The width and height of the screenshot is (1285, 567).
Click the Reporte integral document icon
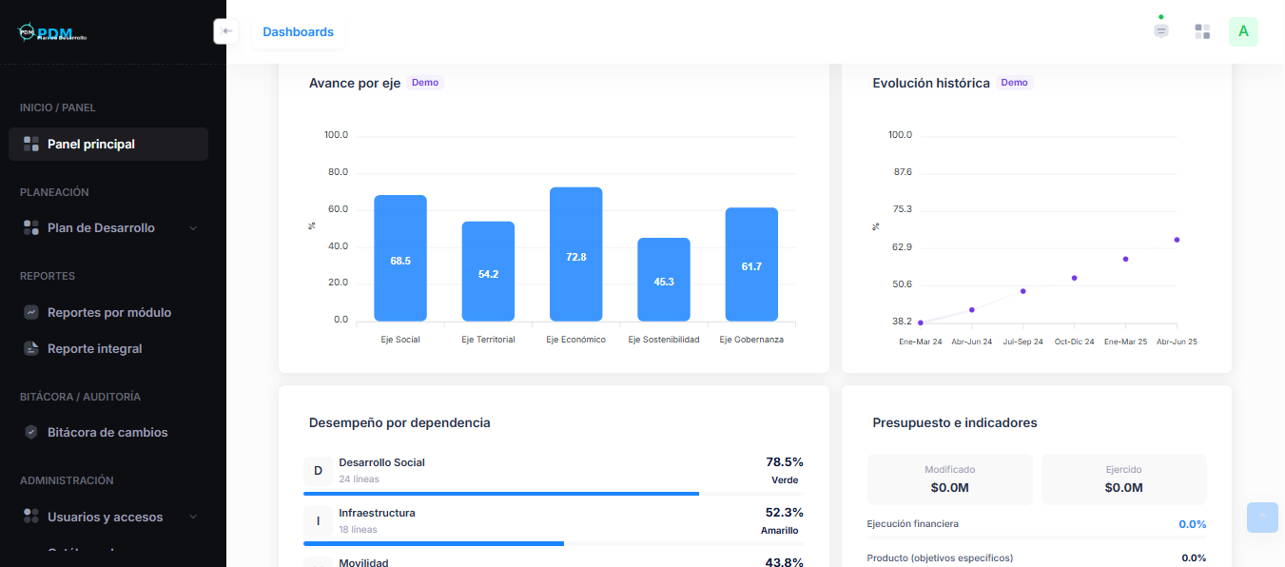[31, 348]
